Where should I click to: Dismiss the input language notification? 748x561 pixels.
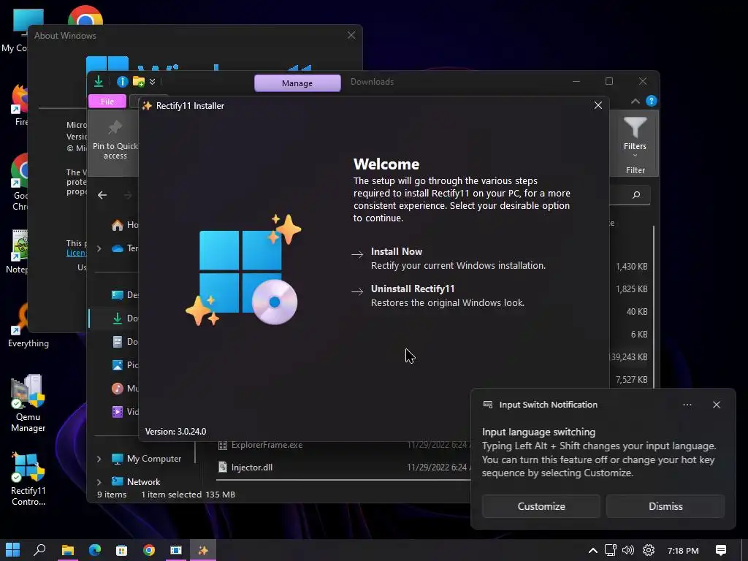(665, 506)
